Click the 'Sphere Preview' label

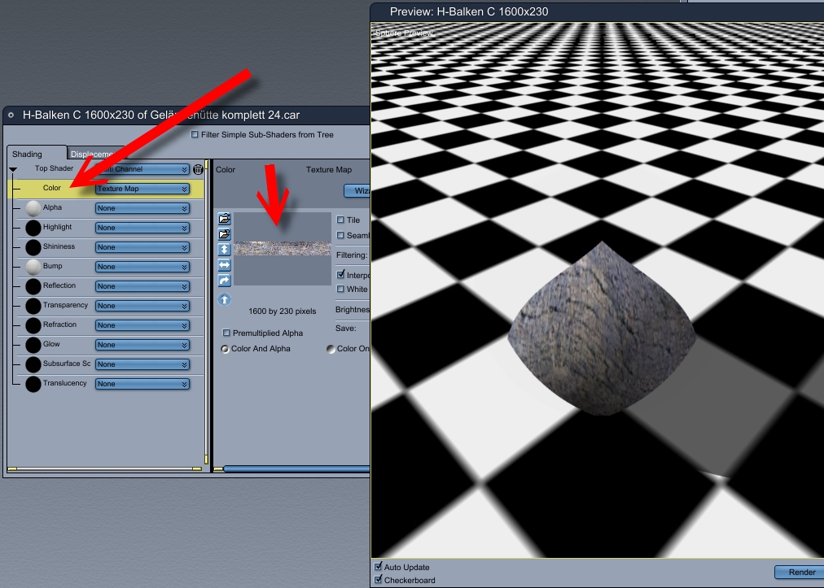(x=404, y=33)
